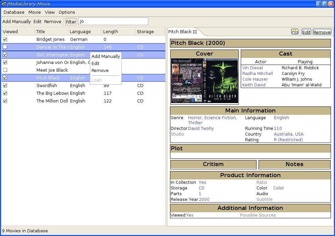Check the Viewed box for Meet Joe Black
This screenshot has height=236, width=335.
click(x=5, y=70)
